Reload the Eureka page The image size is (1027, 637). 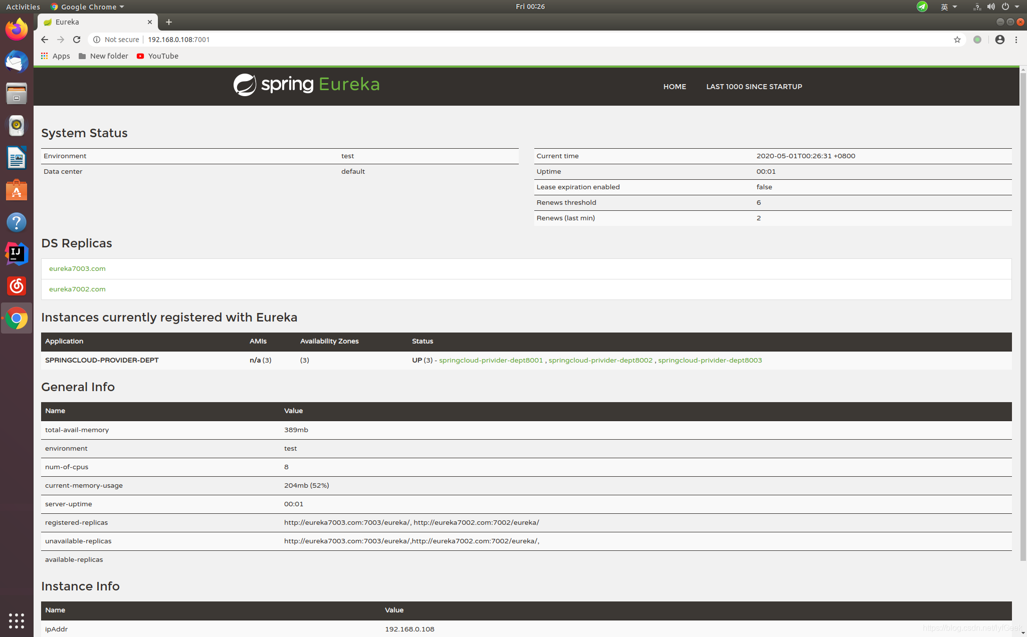[77, 40]
